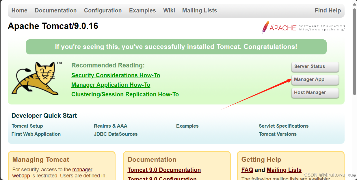Select the Wiki navigation item

[x=169, y=10]
